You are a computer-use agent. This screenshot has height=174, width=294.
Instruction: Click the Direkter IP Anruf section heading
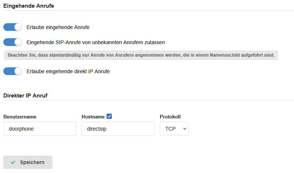click(25, 96)
